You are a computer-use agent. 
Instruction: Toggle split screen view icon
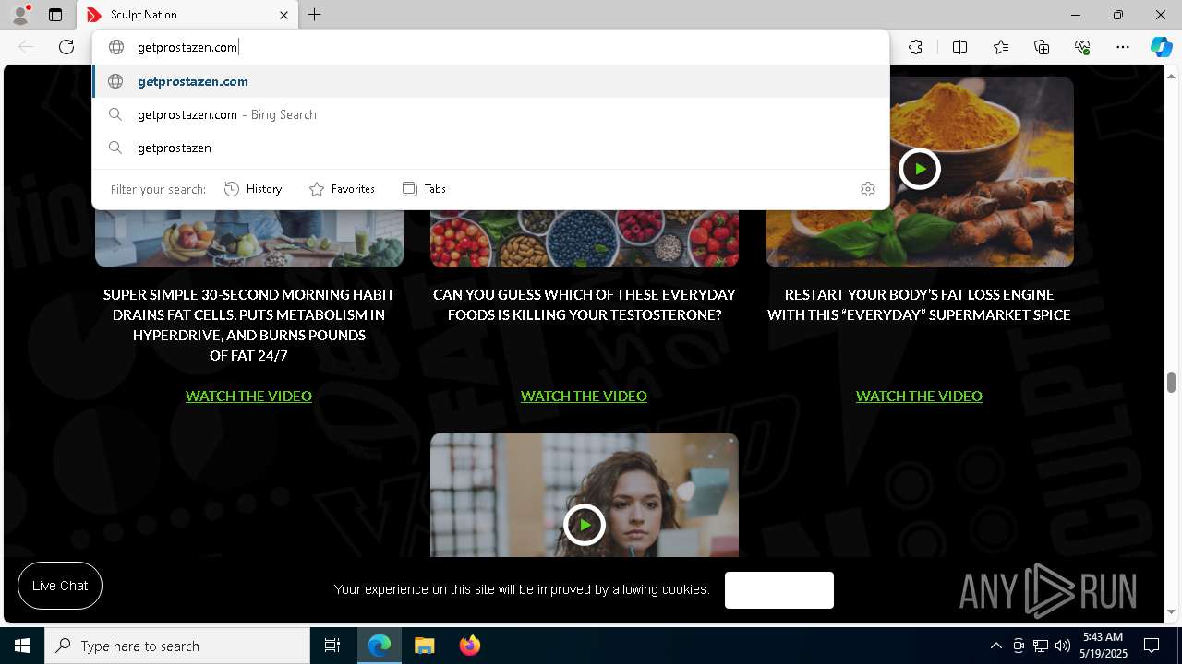pos(959,47)
